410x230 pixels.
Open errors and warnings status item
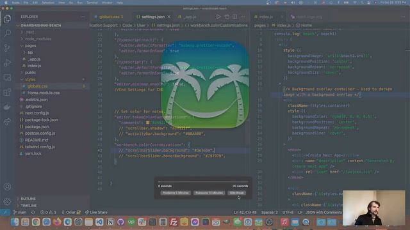pos(48,212)
